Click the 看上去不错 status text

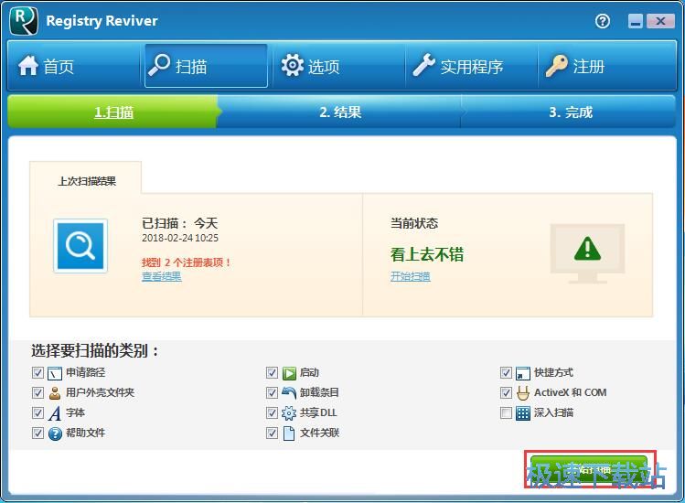pyautogui.click(x=427, y=254)
